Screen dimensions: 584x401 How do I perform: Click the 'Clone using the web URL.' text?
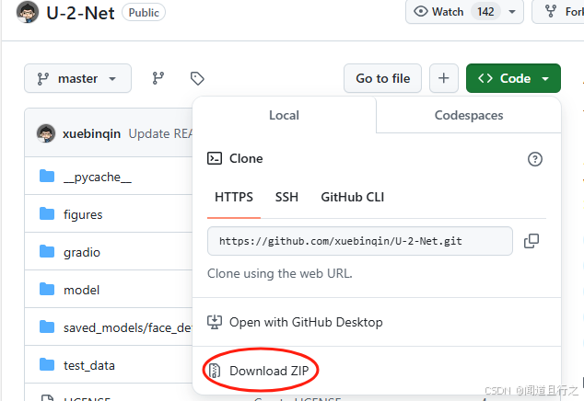click(280, 273)
